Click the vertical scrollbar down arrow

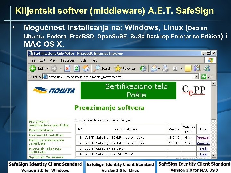tap(214, 155)
